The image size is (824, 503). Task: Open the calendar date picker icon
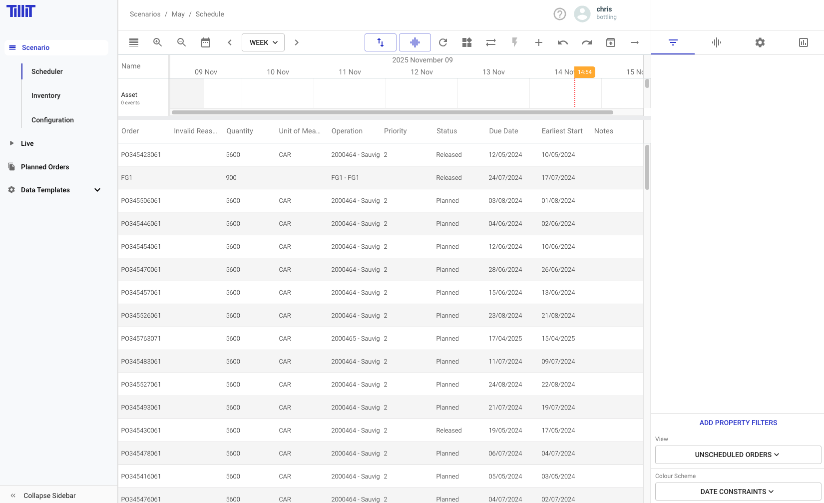click(x=206, y=42)
